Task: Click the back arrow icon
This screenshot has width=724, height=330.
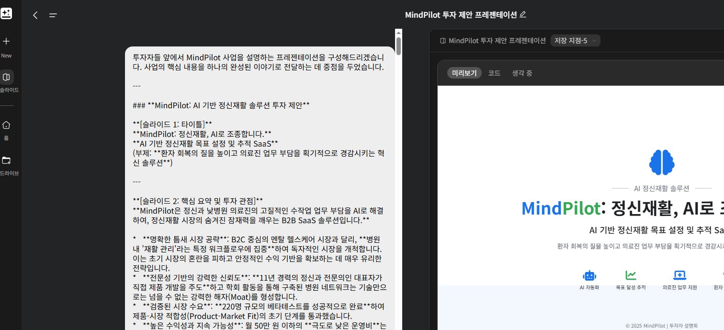Action: (x=35, y=15)
